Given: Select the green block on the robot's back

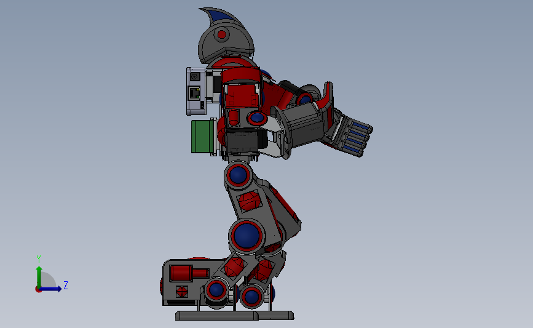Looking at the screenshot, I should click(x=202, y=136).
